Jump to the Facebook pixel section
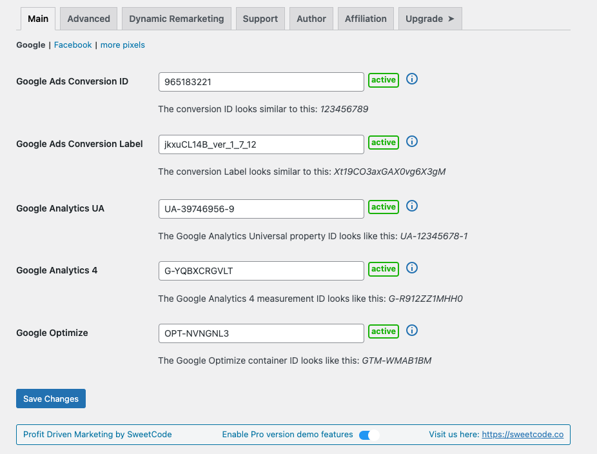The height and width of the screenshot is (454, 597). point(73,45)
